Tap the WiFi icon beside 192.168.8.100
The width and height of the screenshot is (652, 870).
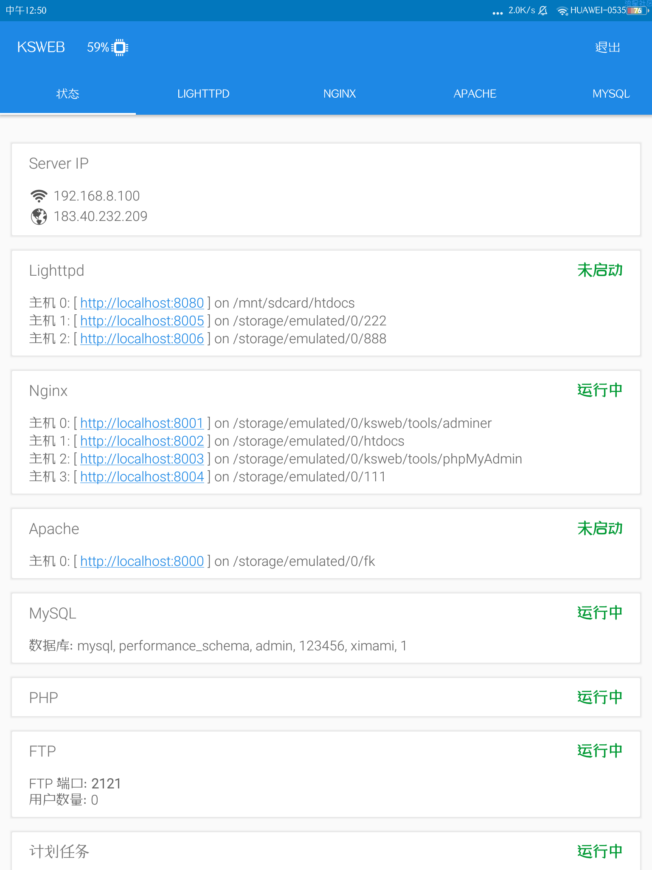[x=39, y=196]
